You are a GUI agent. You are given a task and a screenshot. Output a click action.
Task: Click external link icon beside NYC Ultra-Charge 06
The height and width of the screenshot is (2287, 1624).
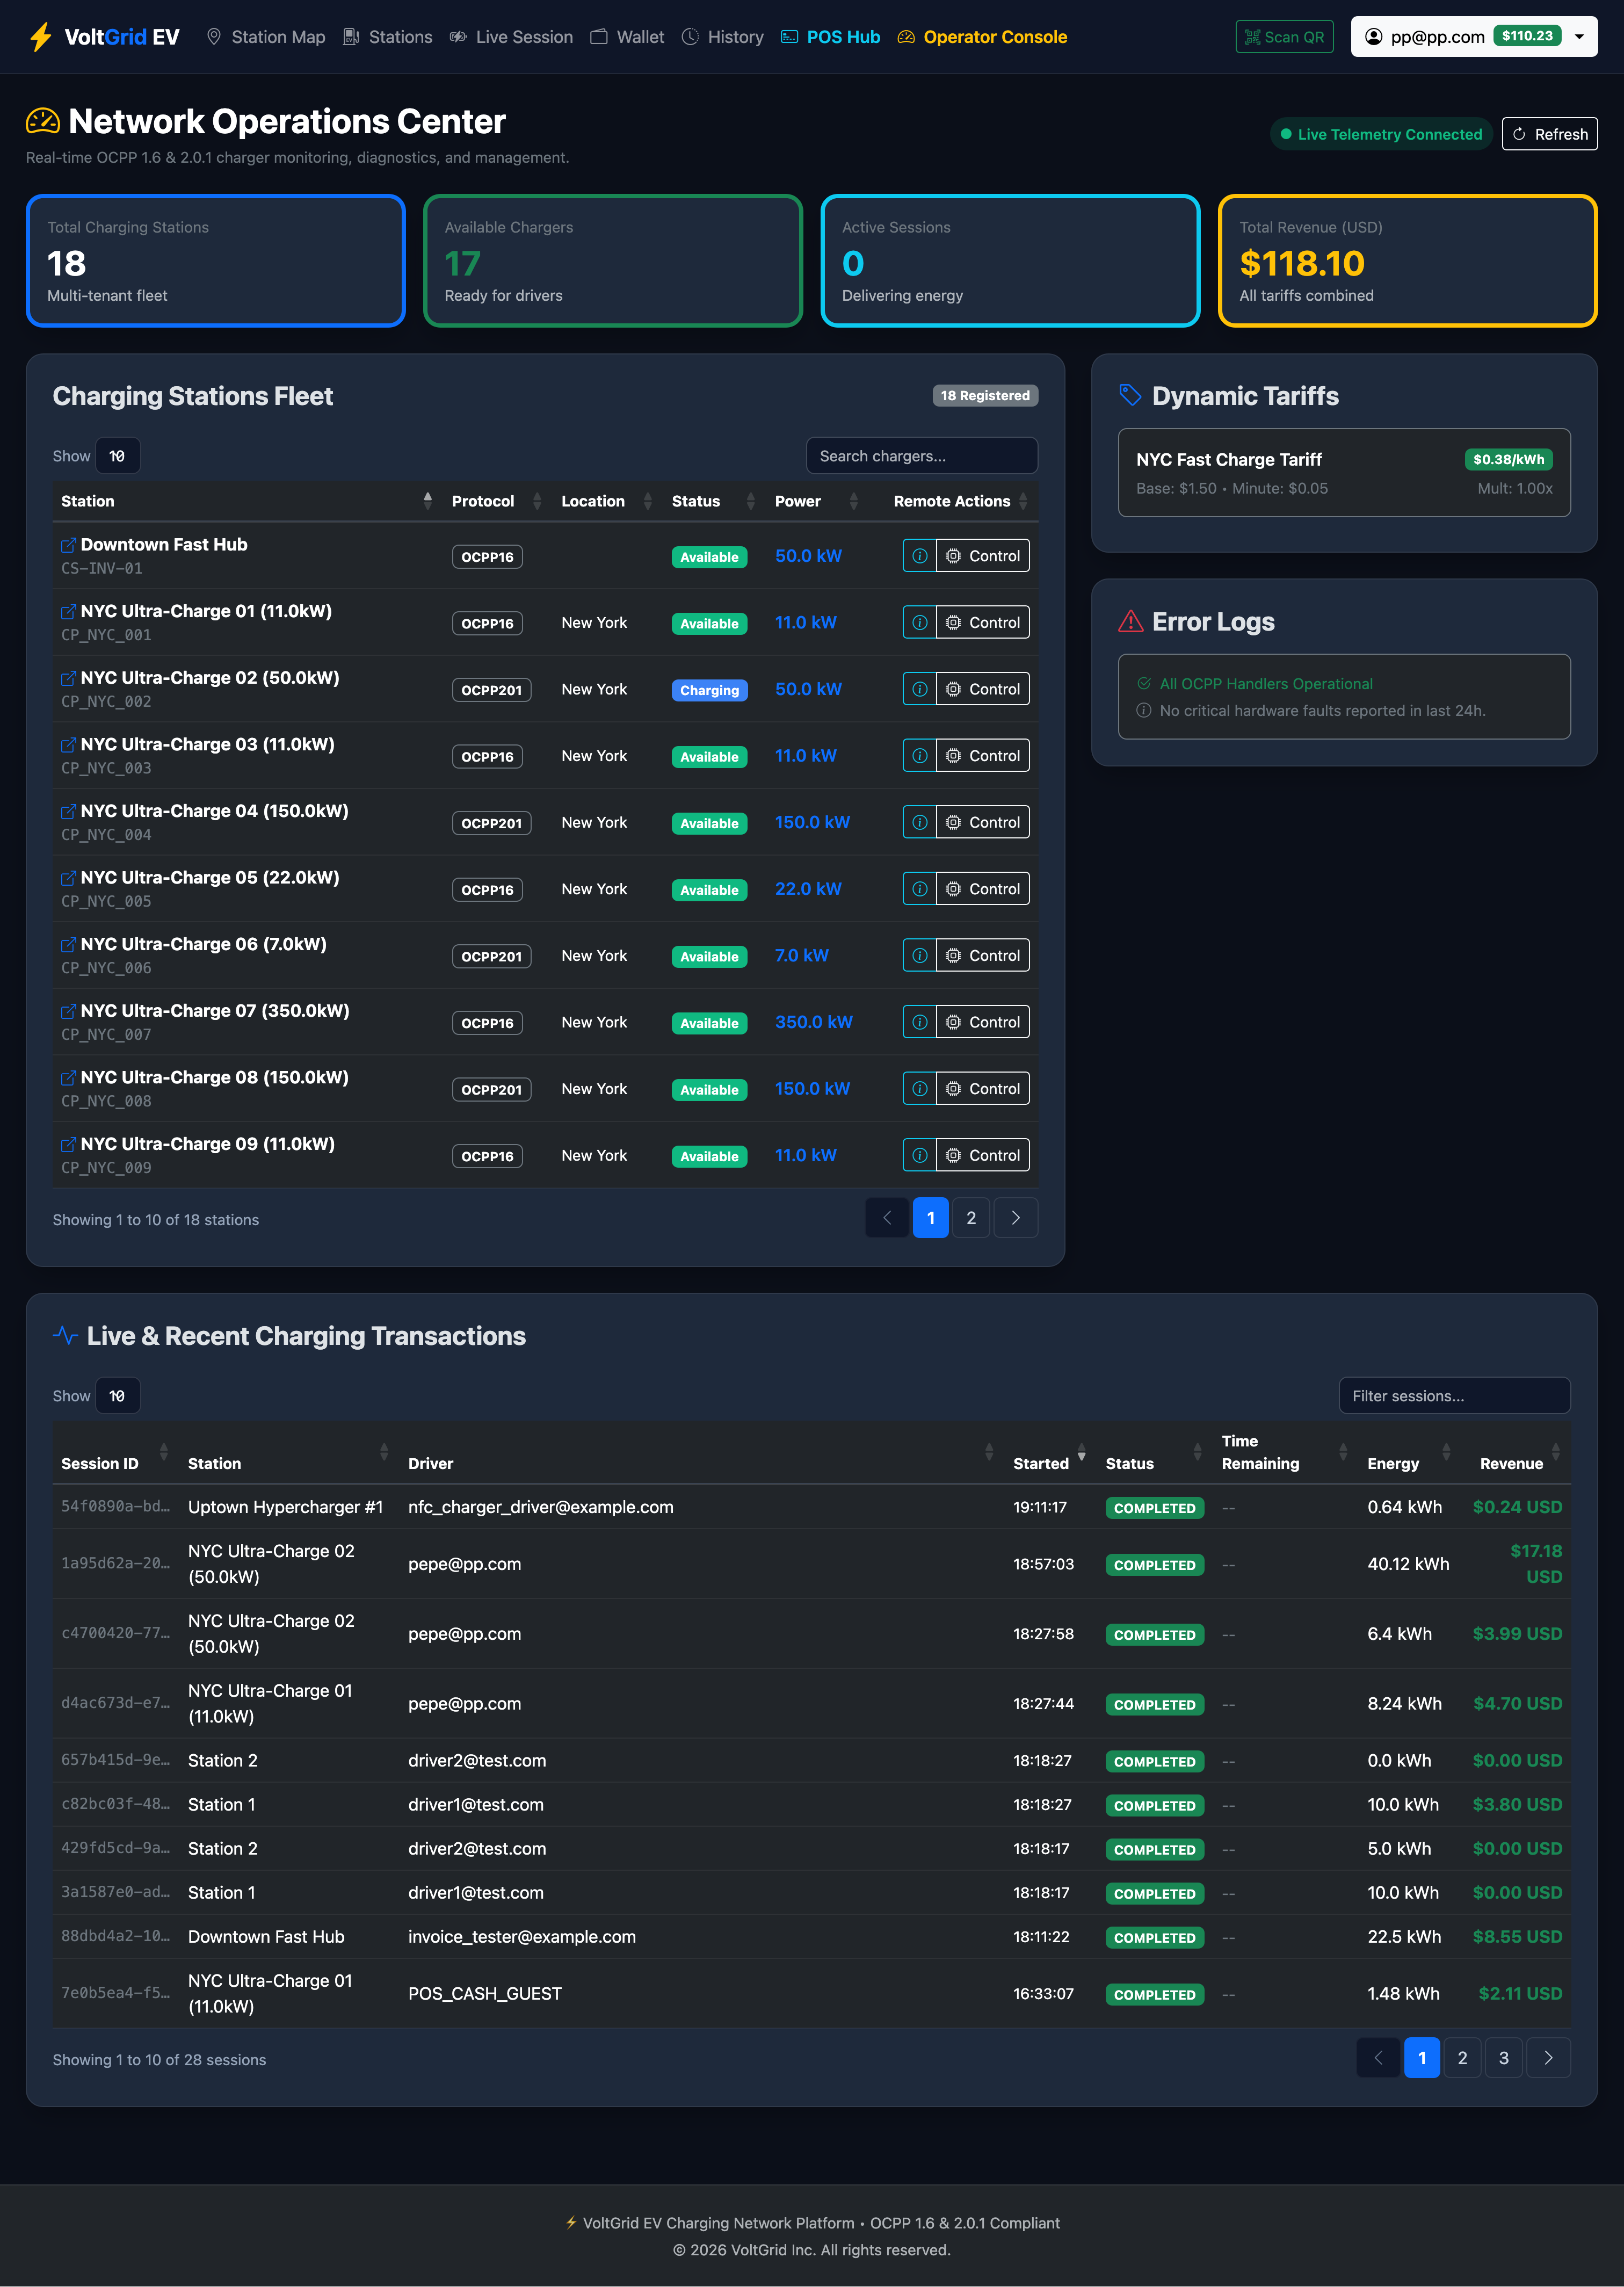tap(68, 945)
